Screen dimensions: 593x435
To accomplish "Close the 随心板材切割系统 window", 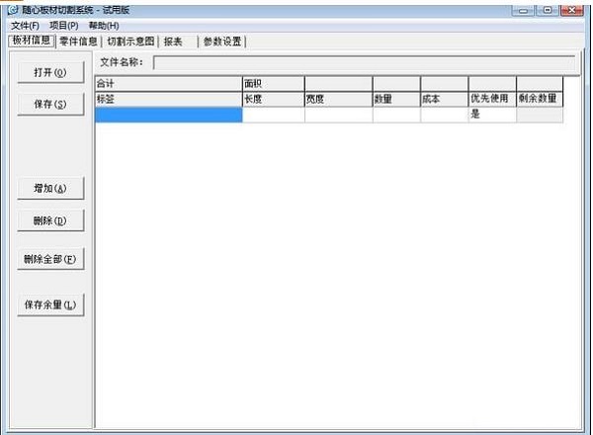I will click(572, 11).
